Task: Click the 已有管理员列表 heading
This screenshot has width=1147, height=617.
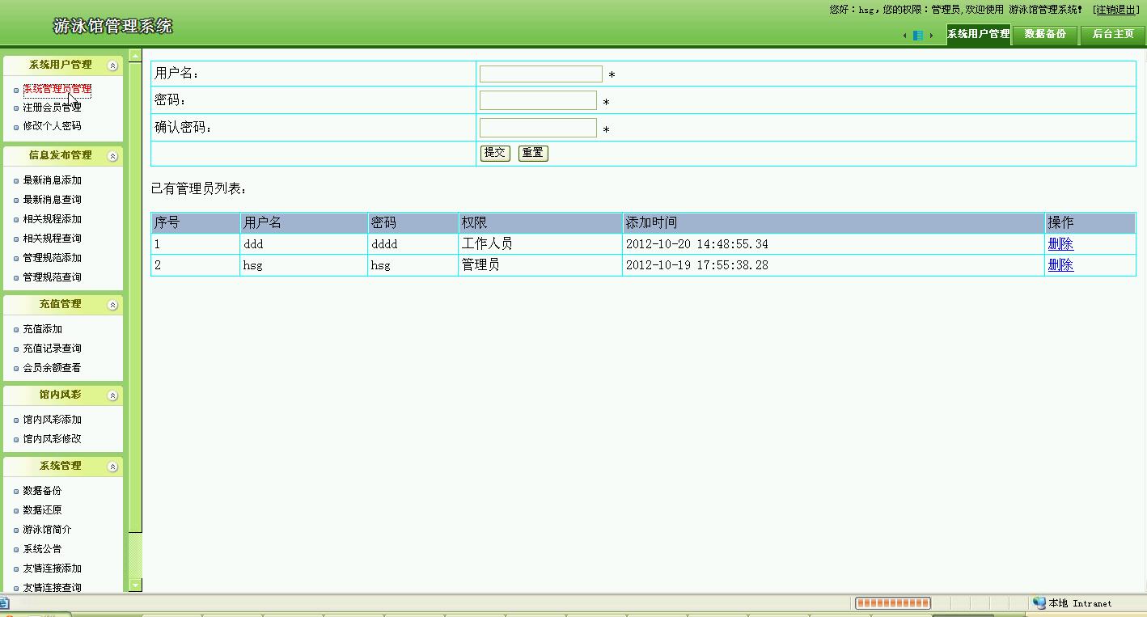Action: point(199,189)
